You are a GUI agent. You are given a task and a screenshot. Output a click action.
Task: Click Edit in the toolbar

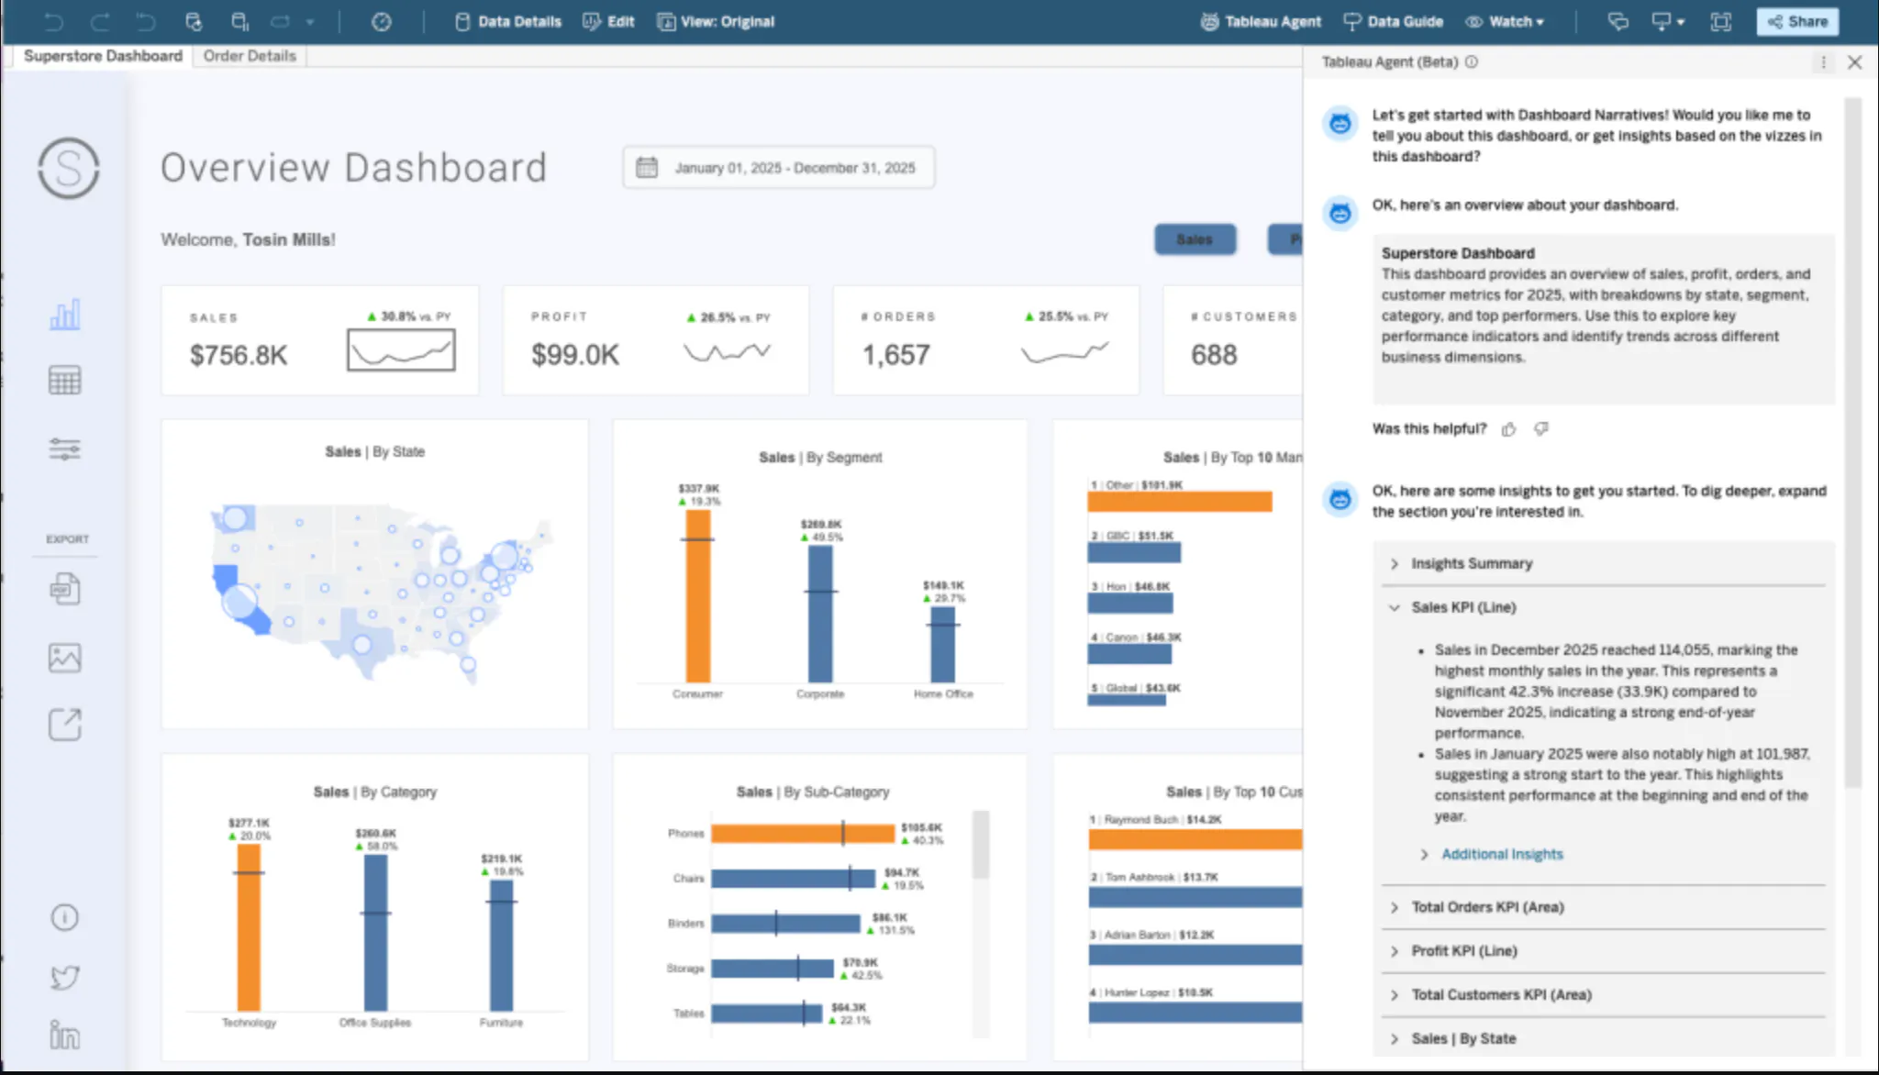tap(609, 21)
